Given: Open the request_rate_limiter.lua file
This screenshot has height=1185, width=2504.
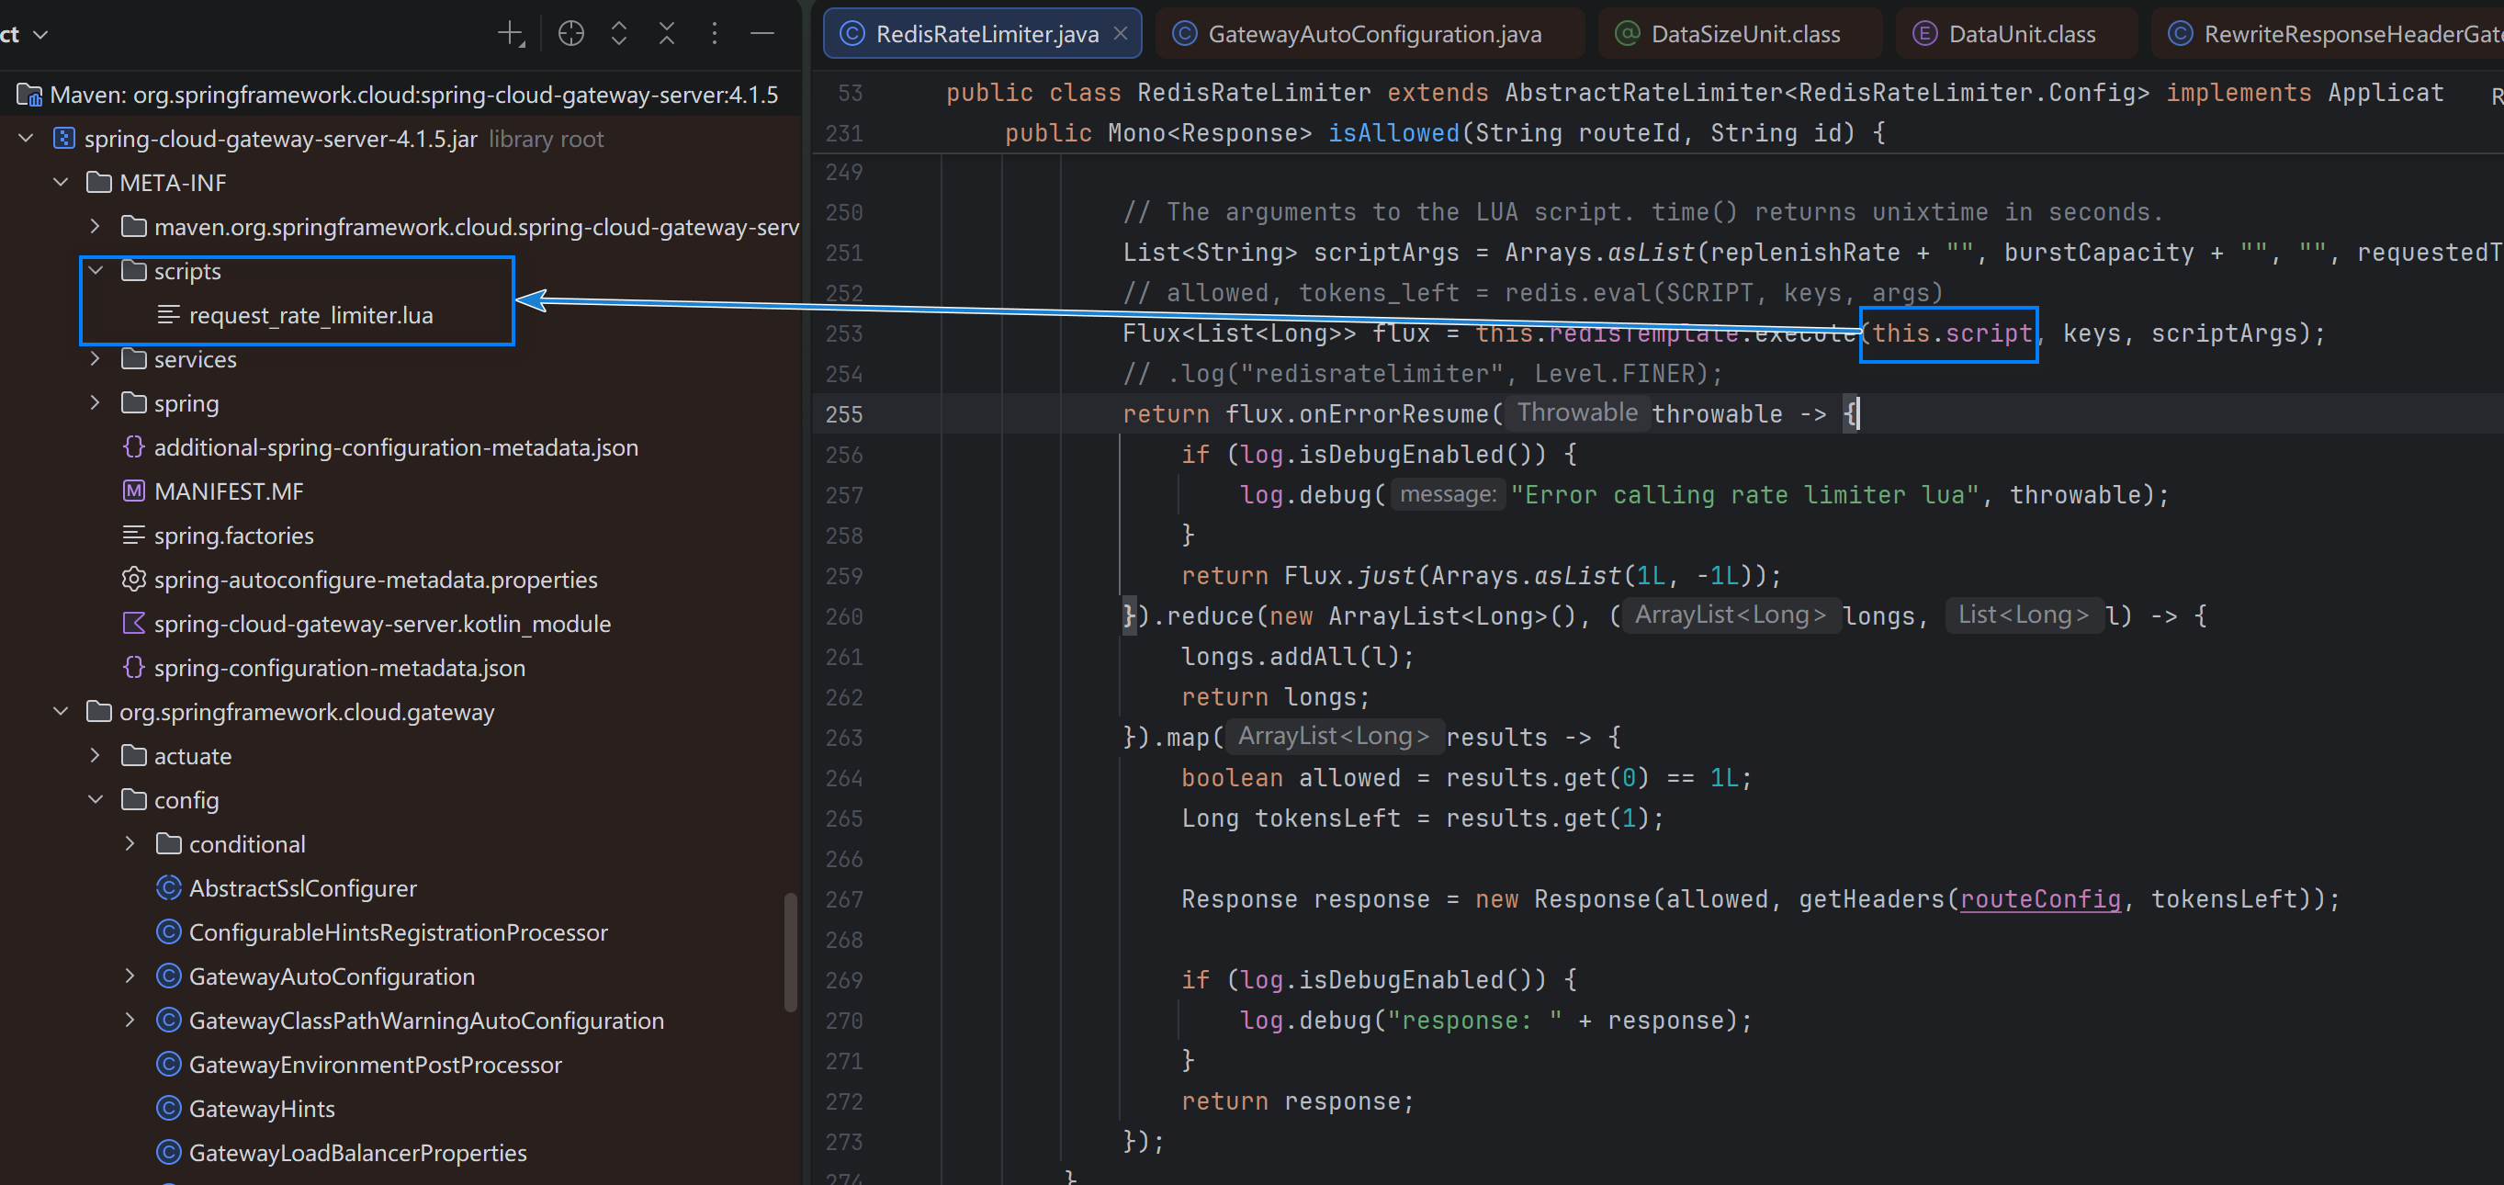Looking at the screenshot, I should click(x=310, y=315).
